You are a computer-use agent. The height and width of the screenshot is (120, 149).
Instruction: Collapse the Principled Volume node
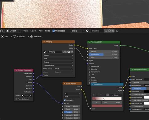coord(132,70)
